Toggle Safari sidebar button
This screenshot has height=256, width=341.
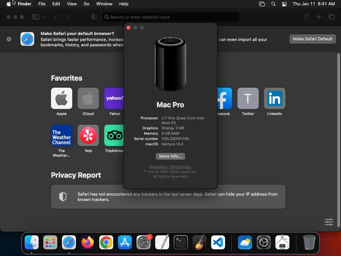36,17
